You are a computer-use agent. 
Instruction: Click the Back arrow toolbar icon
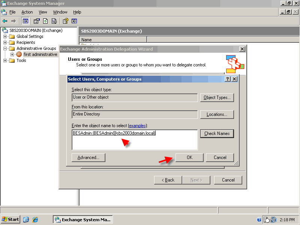click(x=5, y=21)
